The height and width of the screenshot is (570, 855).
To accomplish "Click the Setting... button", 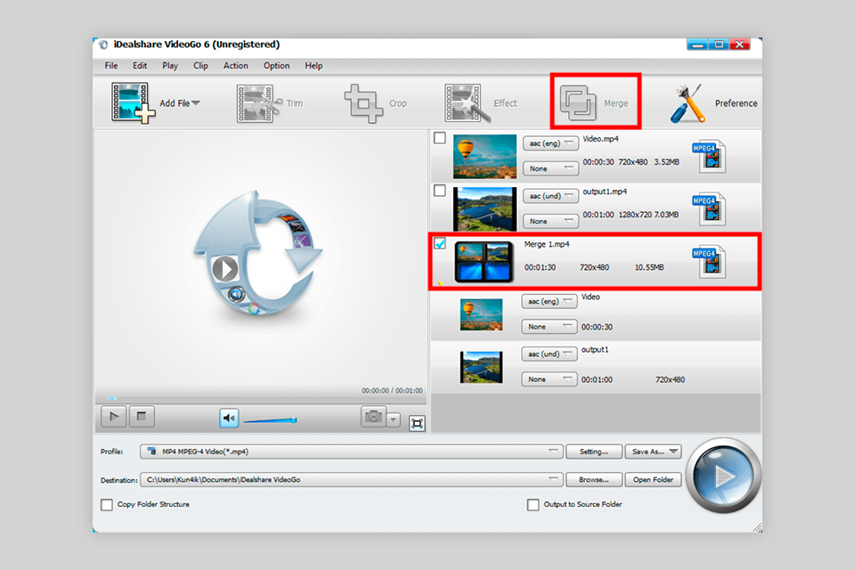I will coord(594,451).
